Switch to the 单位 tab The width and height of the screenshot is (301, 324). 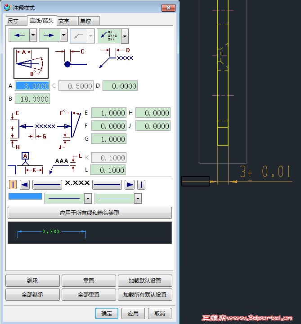pyautogui.click(x=89, y=21)
